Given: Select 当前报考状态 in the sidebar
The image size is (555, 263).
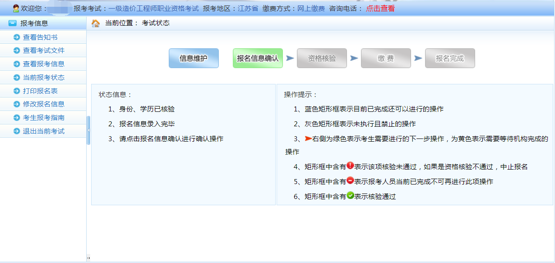Looking at the screenshot, I should (x=44, y=78).
